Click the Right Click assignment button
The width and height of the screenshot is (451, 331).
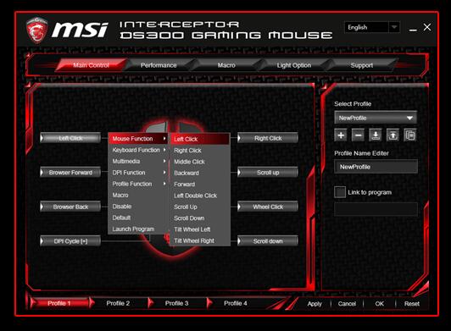point(268,138)
